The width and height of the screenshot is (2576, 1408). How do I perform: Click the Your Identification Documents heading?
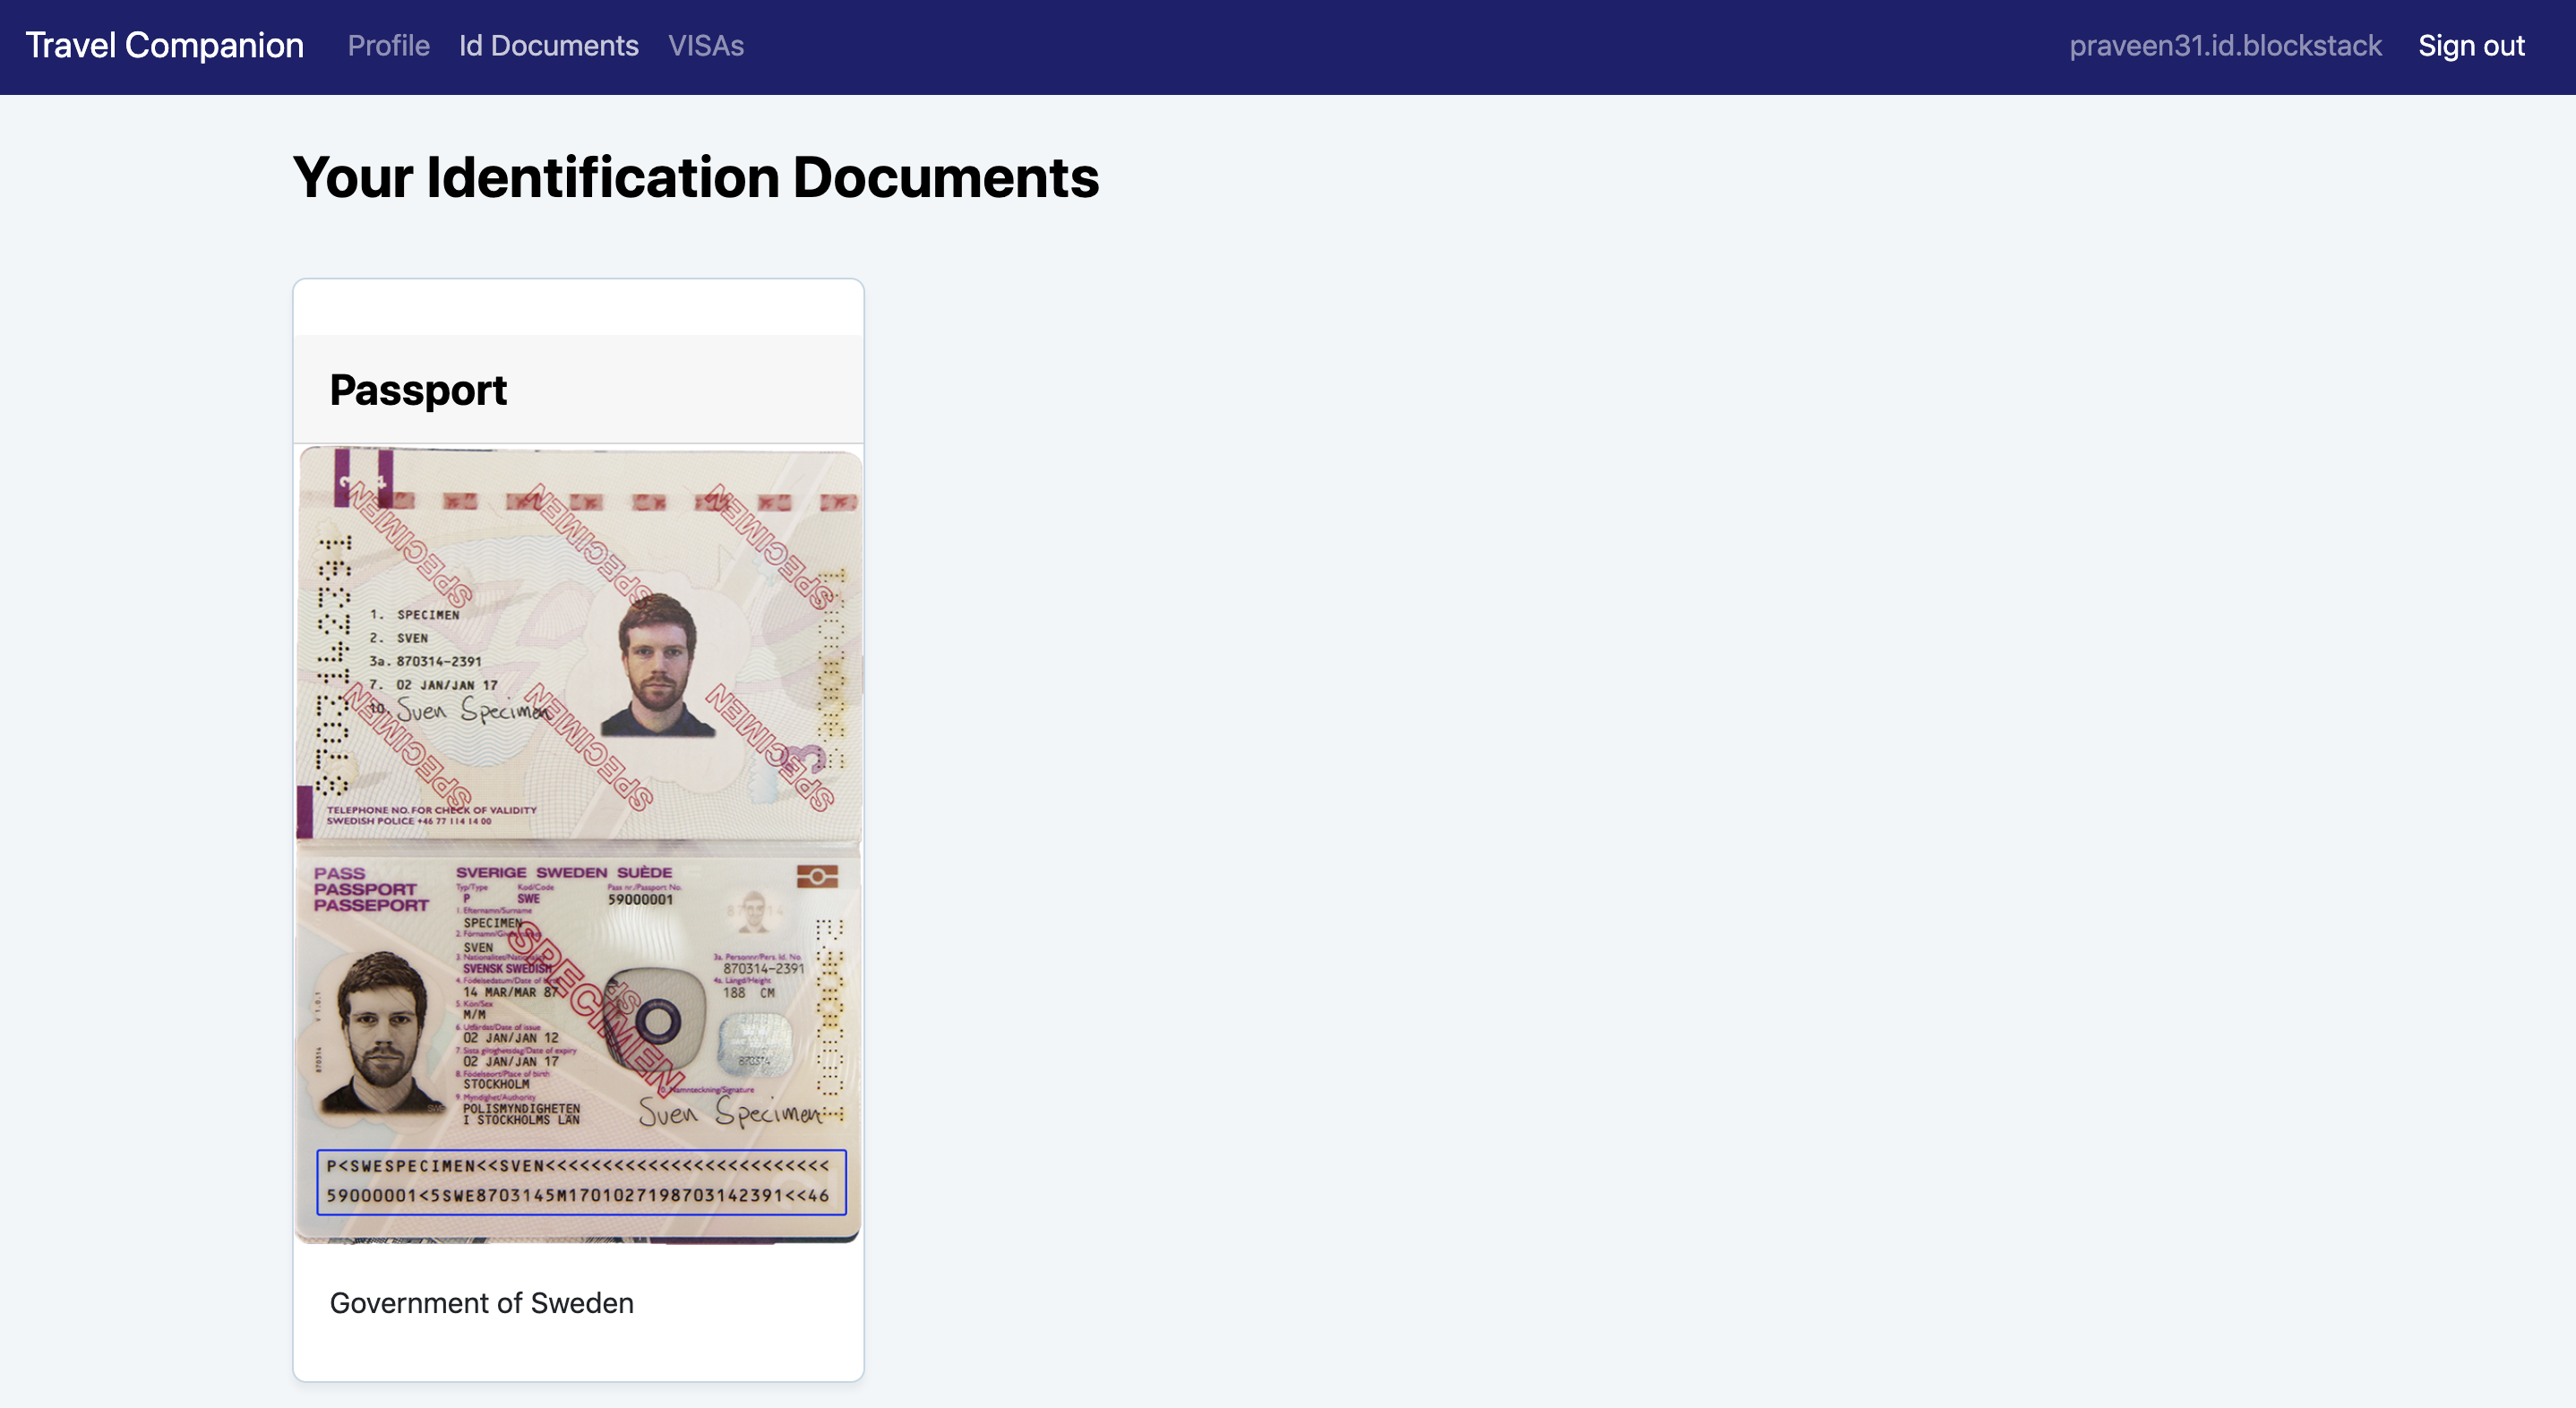695,178
